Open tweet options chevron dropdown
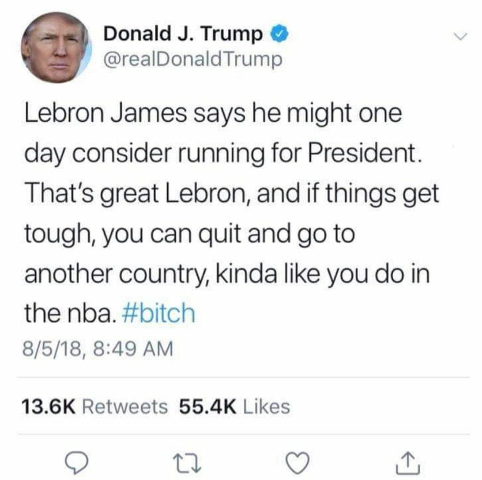The height and width of the screenshot is (480, 482). [461, 36]
